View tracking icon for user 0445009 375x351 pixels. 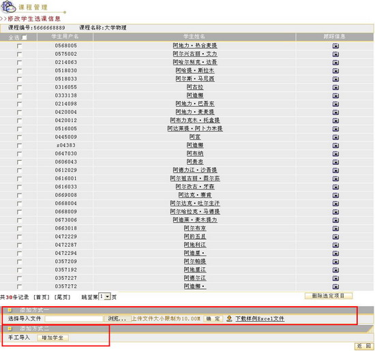pos(335,137)
